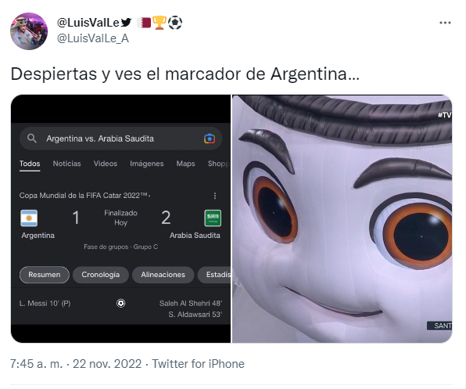Click the soccer ball goal icon
The width and height of the screenshot is (466, 389).
120,304
